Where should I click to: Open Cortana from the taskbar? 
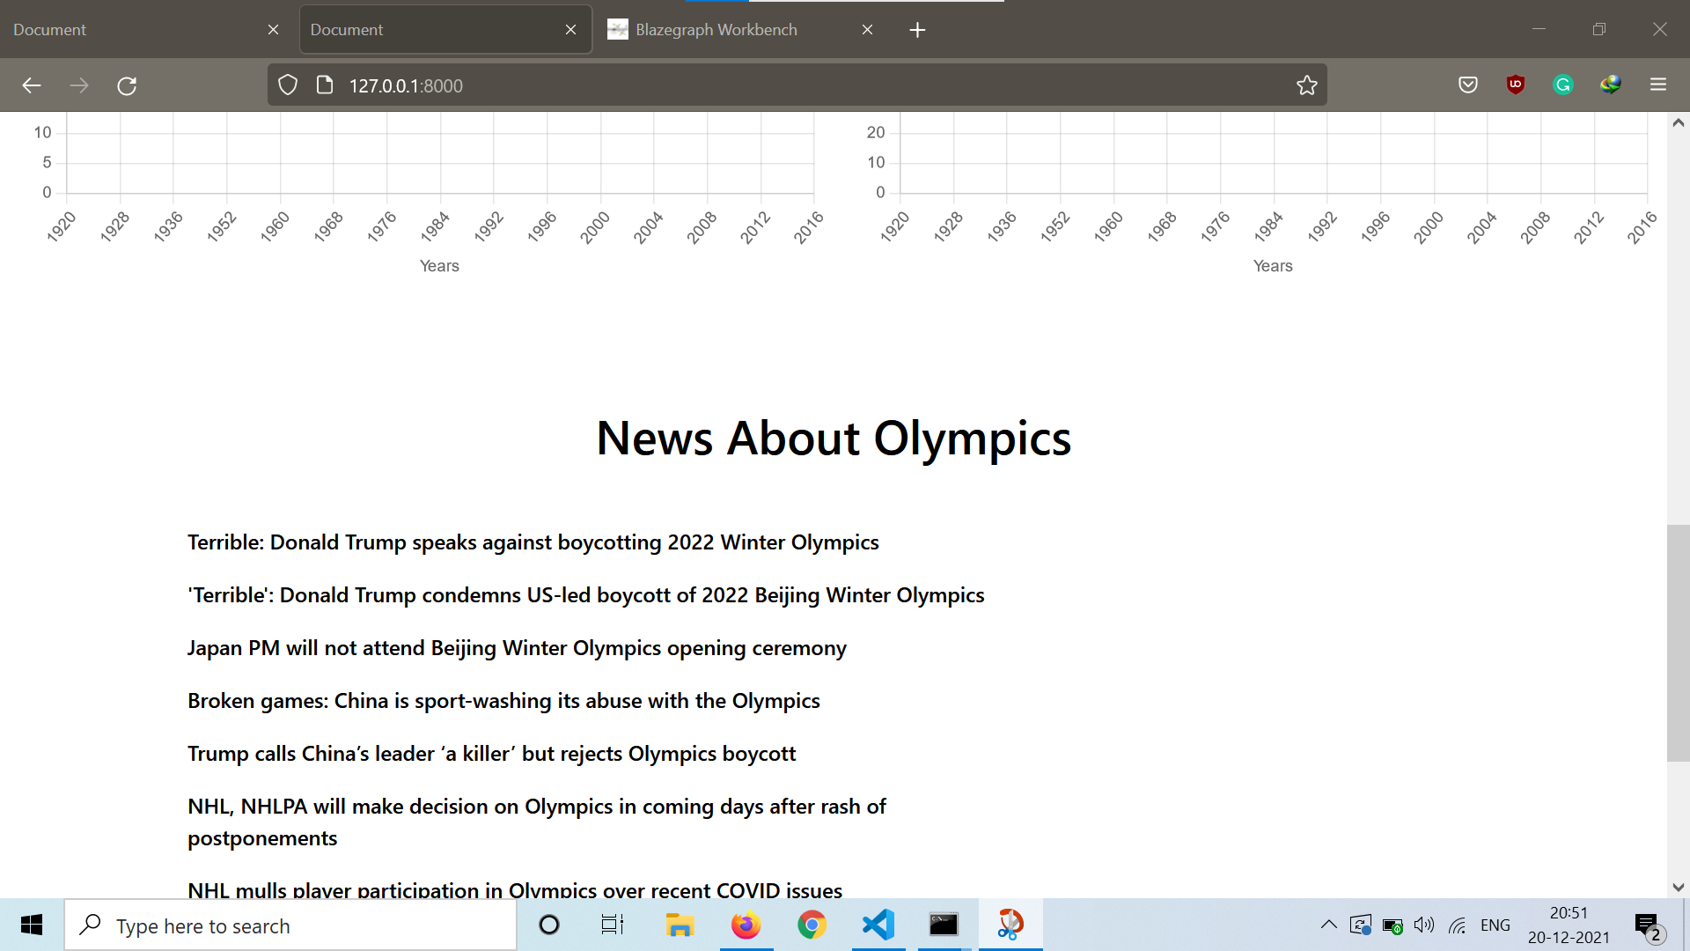(x=549, y=925)
